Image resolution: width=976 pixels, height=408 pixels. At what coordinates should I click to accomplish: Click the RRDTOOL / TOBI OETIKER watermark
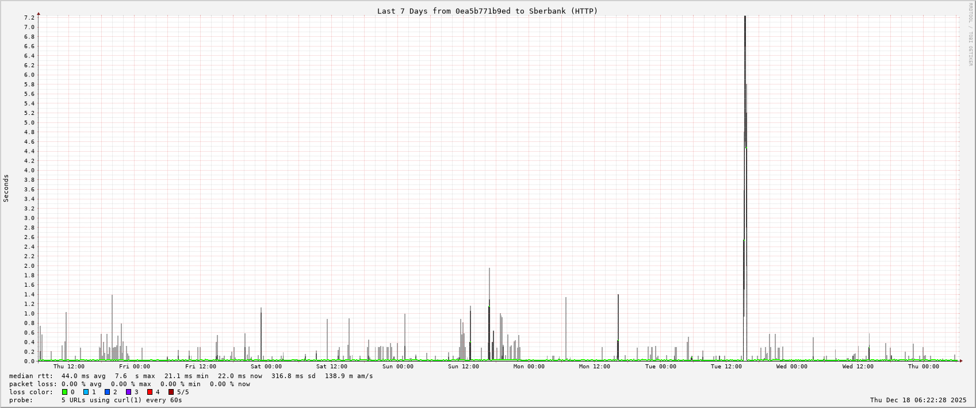click(x=970, y=34)
